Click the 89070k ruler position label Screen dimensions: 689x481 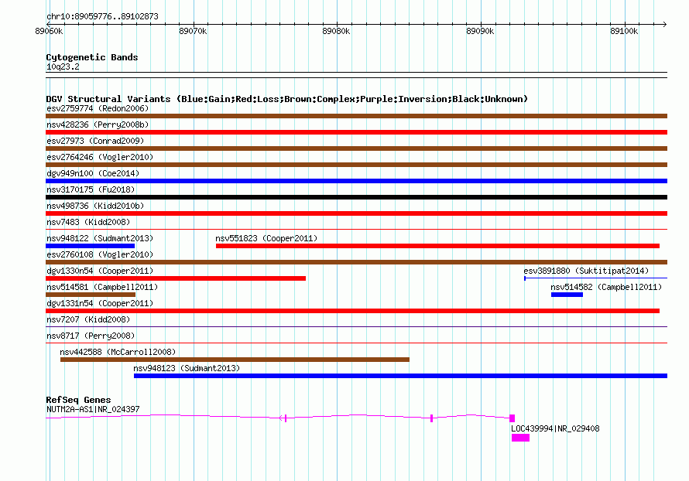point(193,31)
